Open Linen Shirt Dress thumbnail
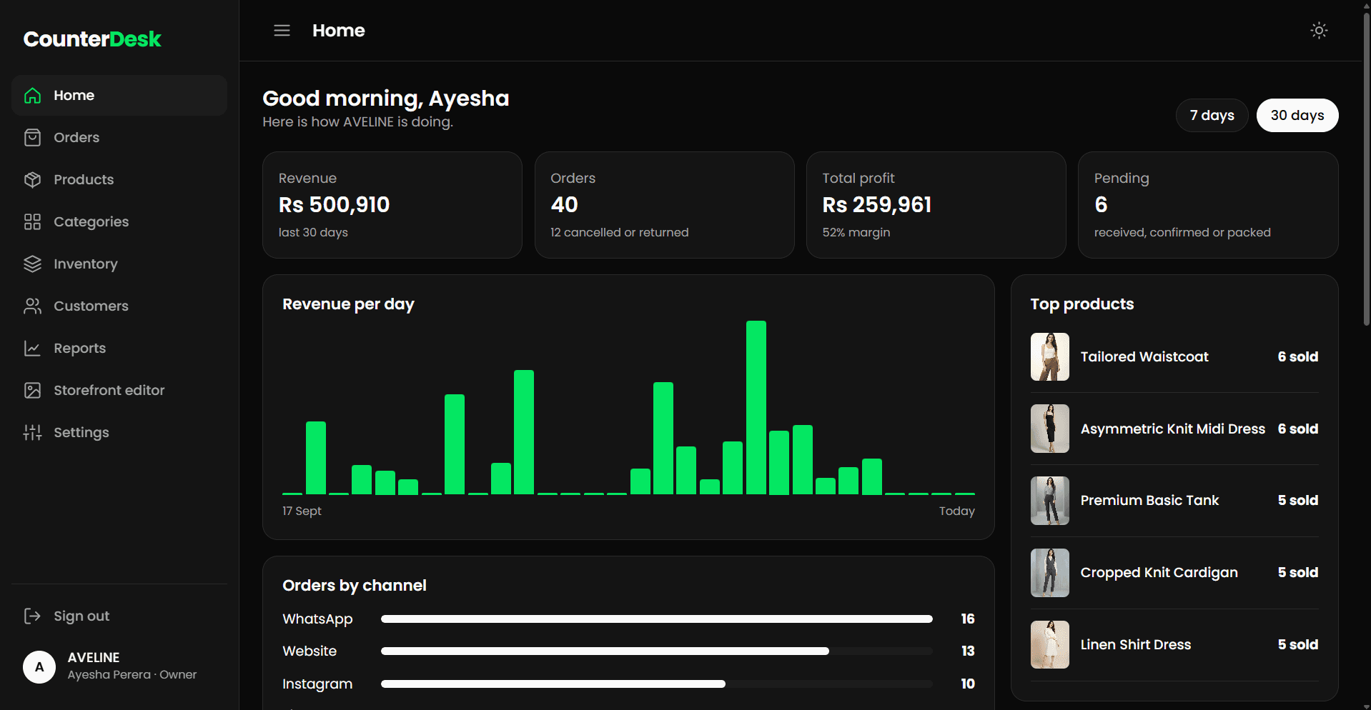Screen dimensions: 1371x710 (x=1050, y=645)
